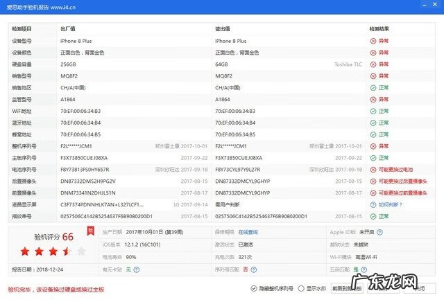Select the 显示水印 option
Image resolution: width=444 pixels, height=302 pixels.
pyautogui.click(x=301, y=288)
